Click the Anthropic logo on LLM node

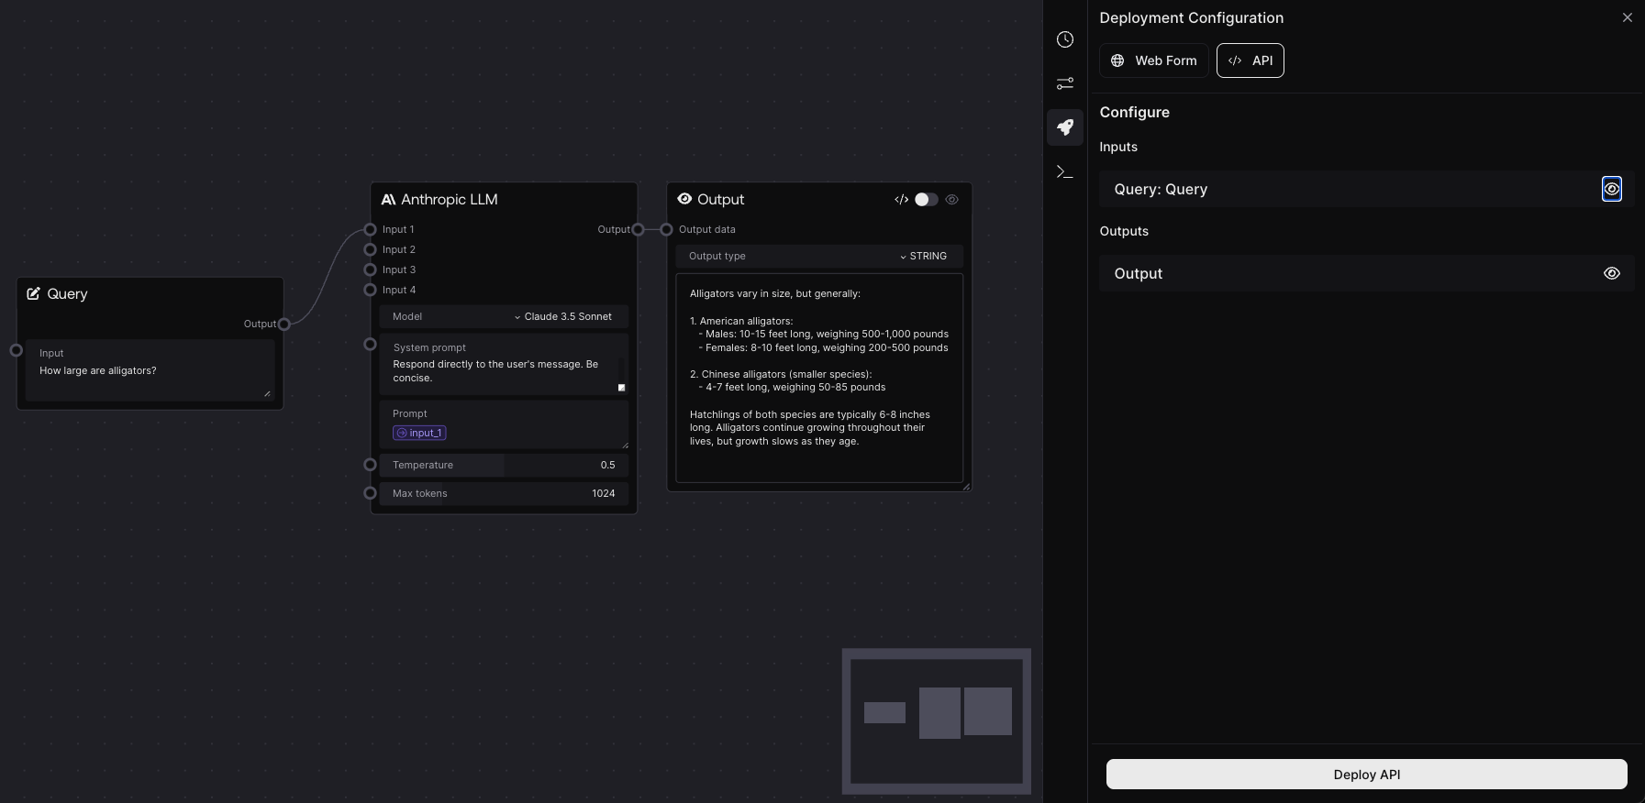pyautogui.click(x=388, y=199)
